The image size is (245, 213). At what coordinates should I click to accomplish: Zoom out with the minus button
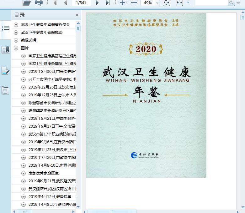134,3
